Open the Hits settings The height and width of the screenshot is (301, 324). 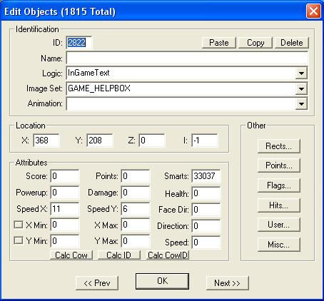click(x=279, y=205)
